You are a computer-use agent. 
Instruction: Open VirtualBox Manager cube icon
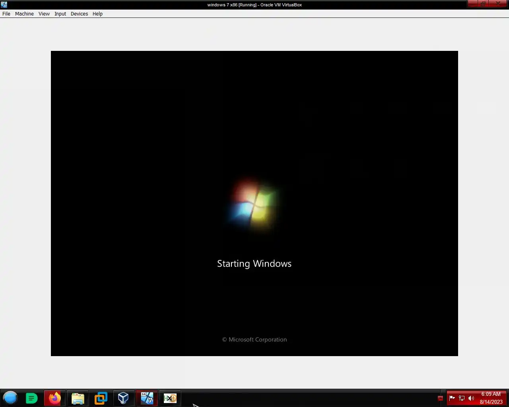pyautogui.click(x=123, y=398)
